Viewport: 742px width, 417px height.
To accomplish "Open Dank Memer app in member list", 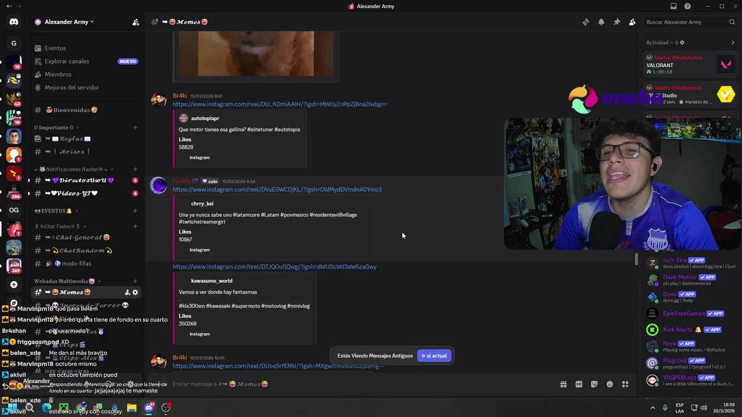I will pyautogui.click(x=690, y=280).
